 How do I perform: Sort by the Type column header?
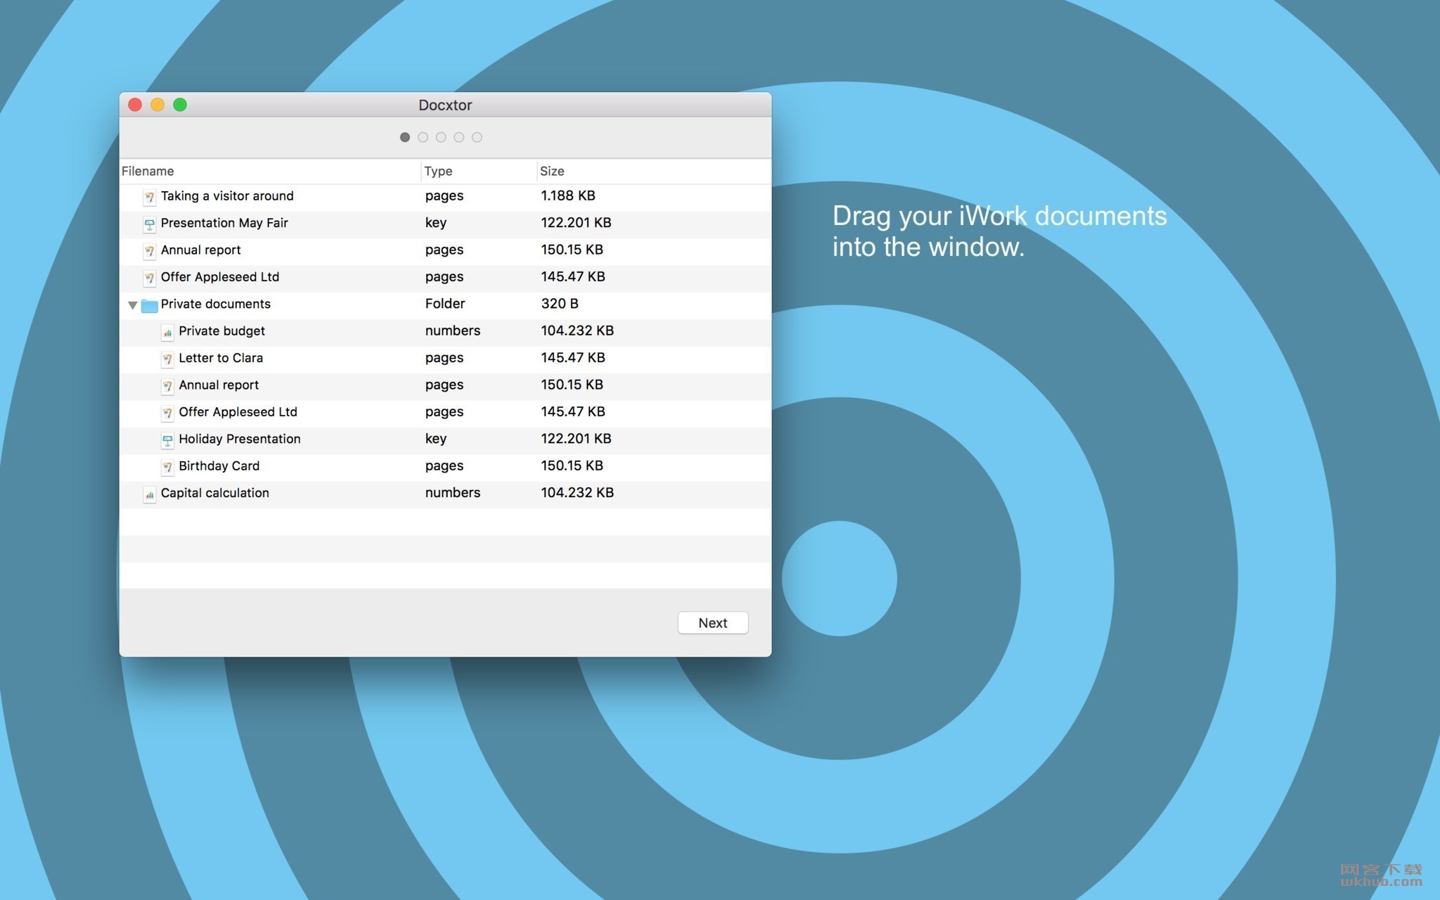click(x=479, y=171)
